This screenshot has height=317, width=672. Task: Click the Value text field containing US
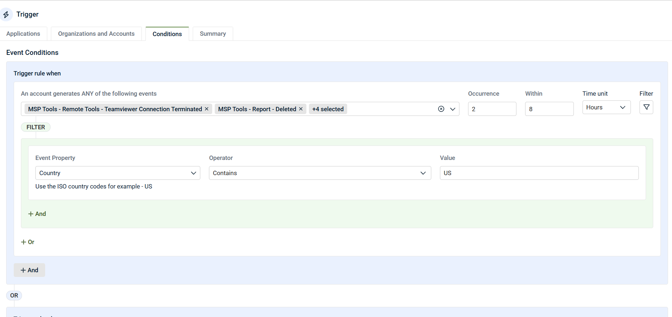coord(539,173)
